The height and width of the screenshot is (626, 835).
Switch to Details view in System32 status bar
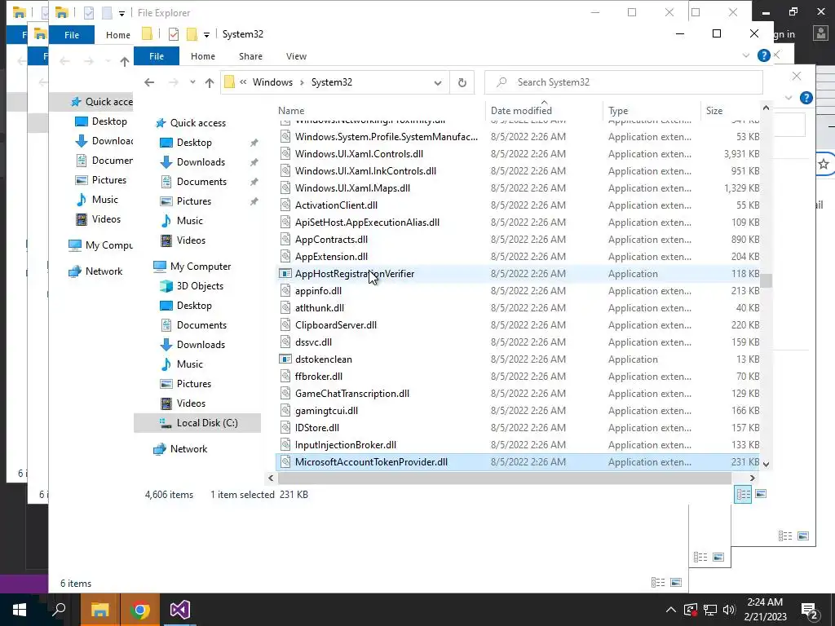(744, 495)
